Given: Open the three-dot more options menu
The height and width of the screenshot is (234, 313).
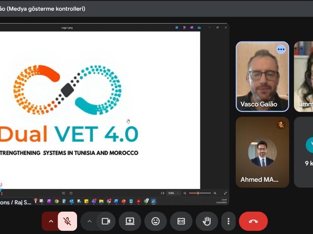Looking at the screenshot, I should tap(228, 221).
